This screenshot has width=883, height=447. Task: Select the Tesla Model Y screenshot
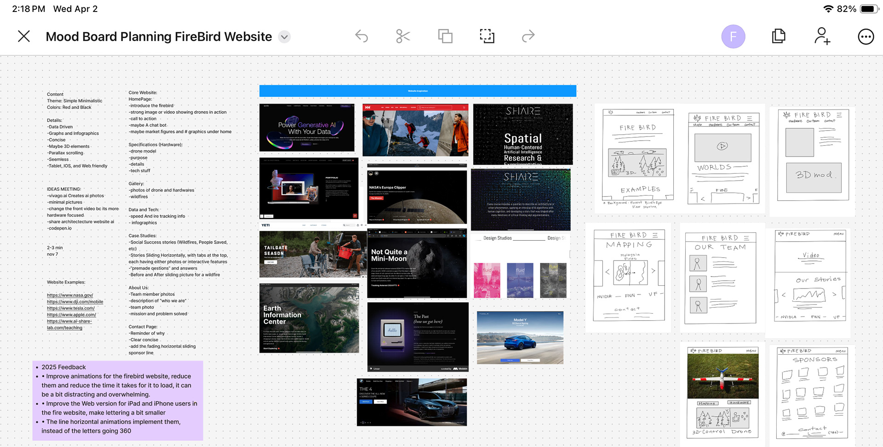pyautogui.click(x=520, y=338)
